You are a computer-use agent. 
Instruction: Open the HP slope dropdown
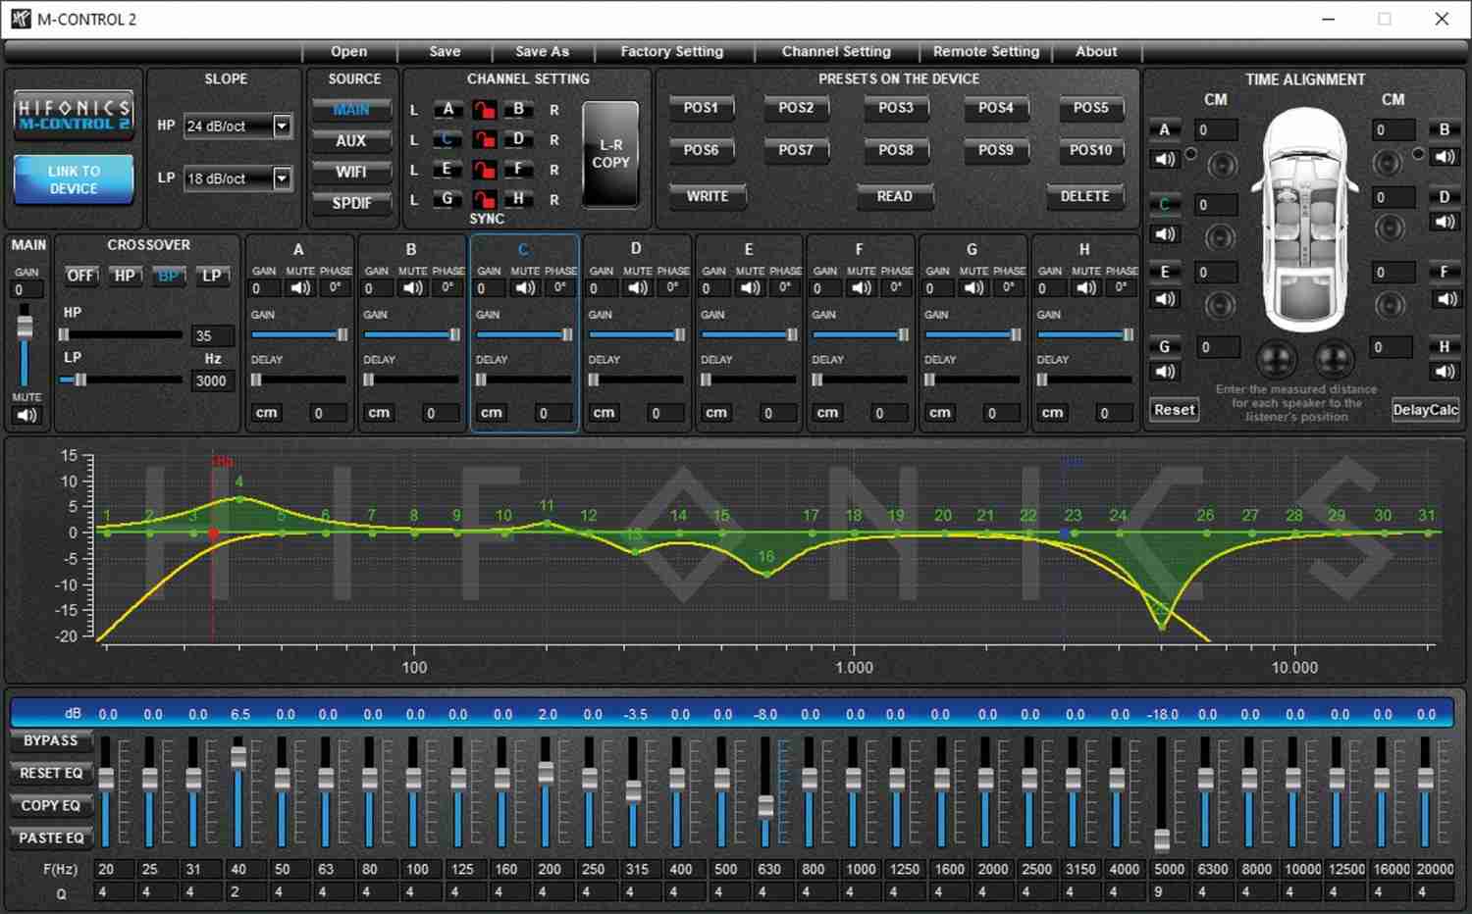[x=283, y=126]
